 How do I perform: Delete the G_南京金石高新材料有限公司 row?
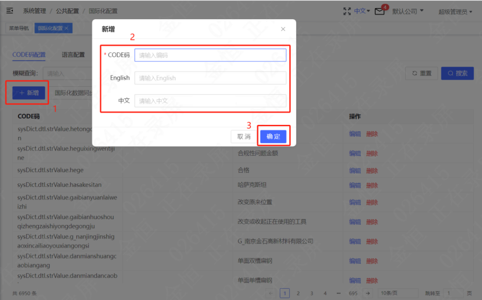pos(372,241)
